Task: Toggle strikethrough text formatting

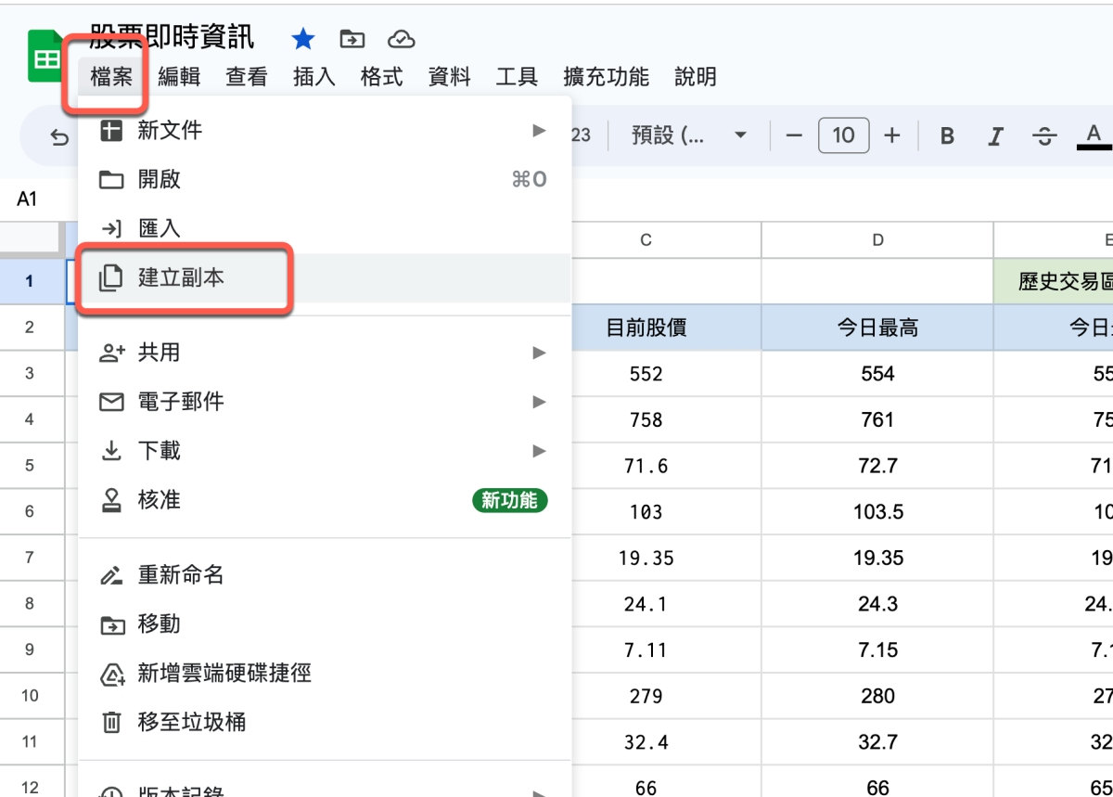Action: coord(1045,136)
